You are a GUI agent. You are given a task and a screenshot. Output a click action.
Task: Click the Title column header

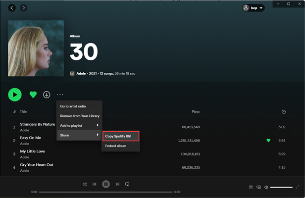pos(23,112)
